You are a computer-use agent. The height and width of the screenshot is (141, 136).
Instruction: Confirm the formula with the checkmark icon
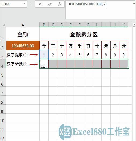pos(50,4)
